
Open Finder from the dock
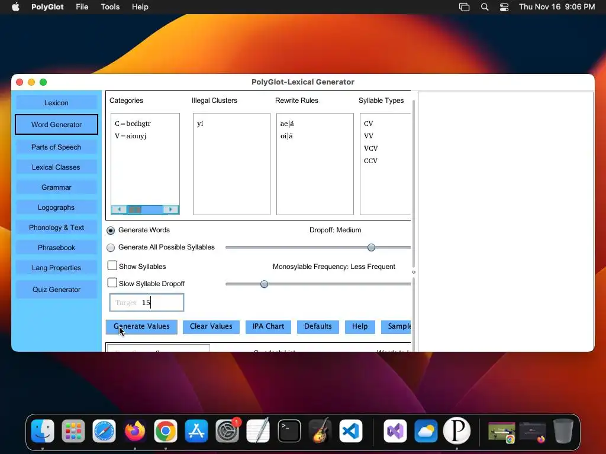43,431
